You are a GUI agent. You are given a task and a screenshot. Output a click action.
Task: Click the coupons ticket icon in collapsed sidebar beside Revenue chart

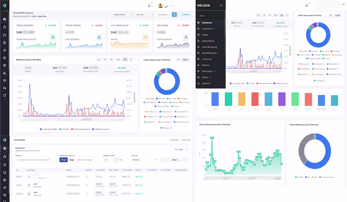point(4,95)
